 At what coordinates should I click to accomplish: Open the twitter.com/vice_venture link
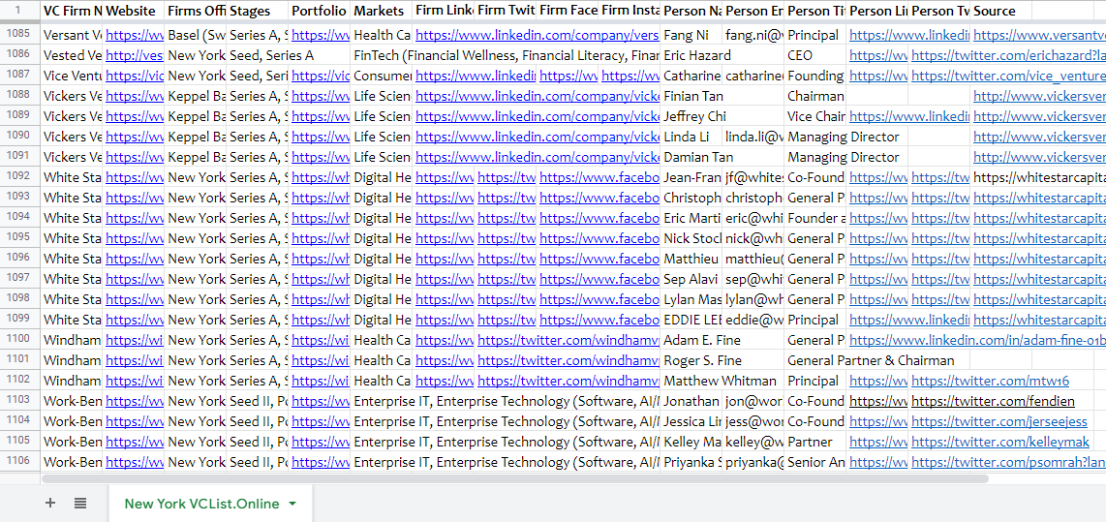click(1008, 76)
